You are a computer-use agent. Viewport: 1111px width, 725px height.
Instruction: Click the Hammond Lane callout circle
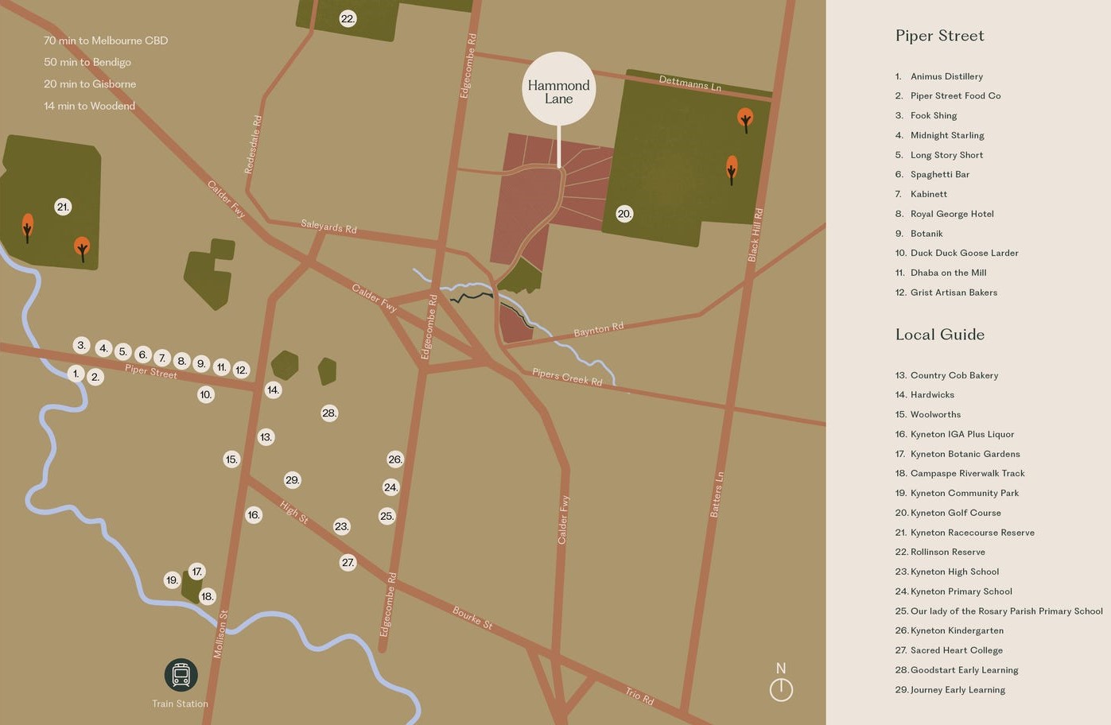[558, 88]
